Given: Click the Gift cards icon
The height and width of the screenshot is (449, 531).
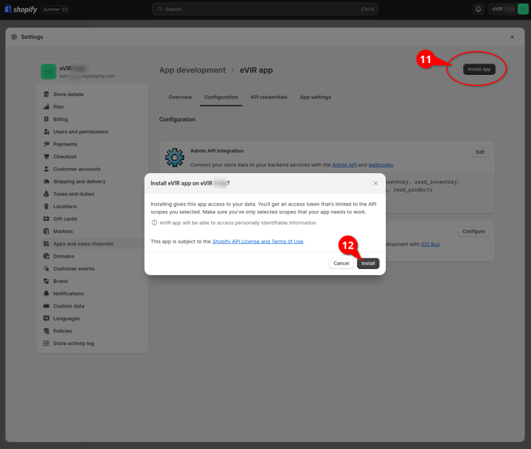Looking at the screenshot, I should pos(47,219).
